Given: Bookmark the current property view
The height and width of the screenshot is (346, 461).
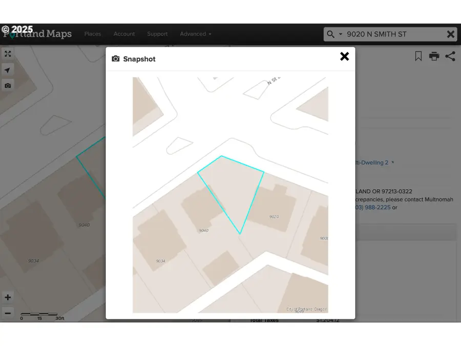Looking at the screenshot, I should click(x=417, y=56).
